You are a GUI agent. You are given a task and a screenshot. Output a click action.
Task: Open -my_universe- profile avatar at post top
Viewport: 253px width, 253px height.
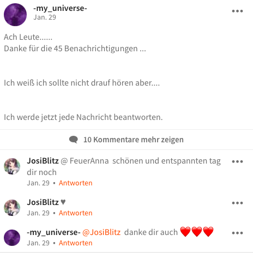(x=15, y=15)
